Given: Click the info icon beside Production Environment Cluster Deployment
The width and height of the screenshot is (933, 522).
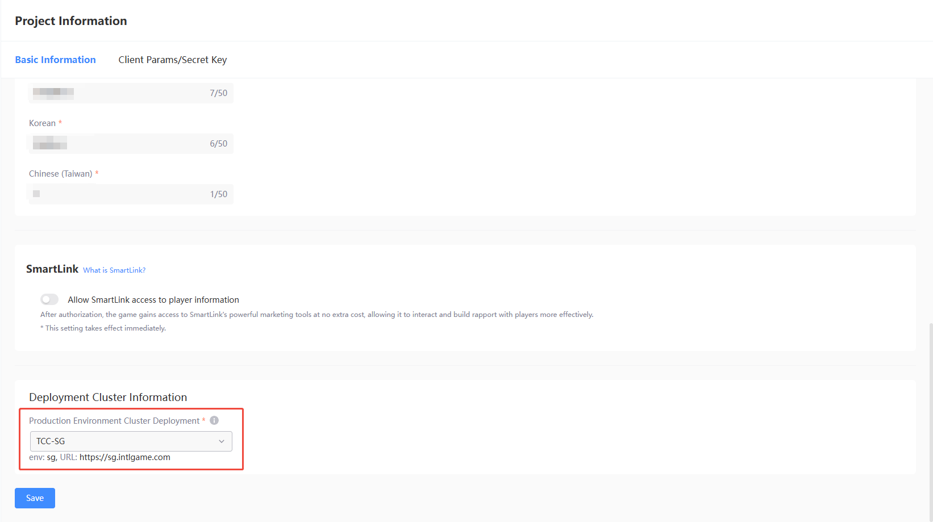Looking at the screenshot, I should [x=214, y=420].
